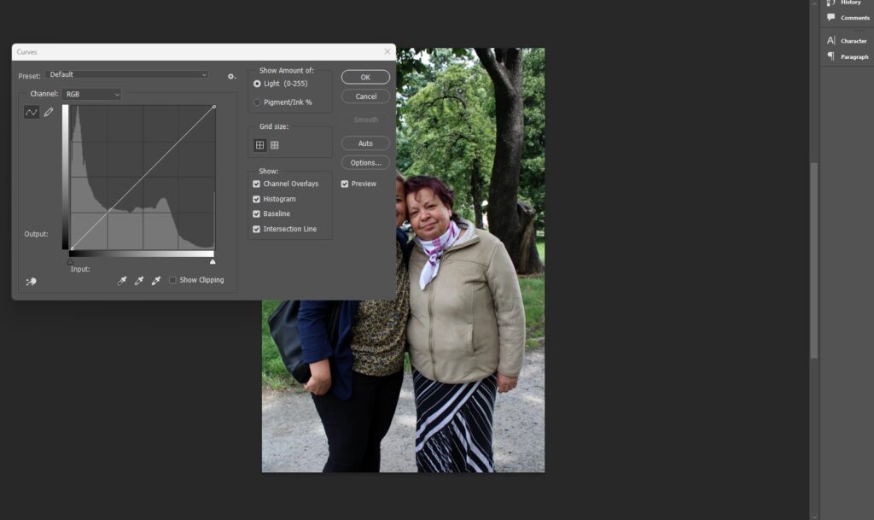This screenshot has height=520, width=874.
Task: Pick the gray point eyedropper
Action: 139,280
